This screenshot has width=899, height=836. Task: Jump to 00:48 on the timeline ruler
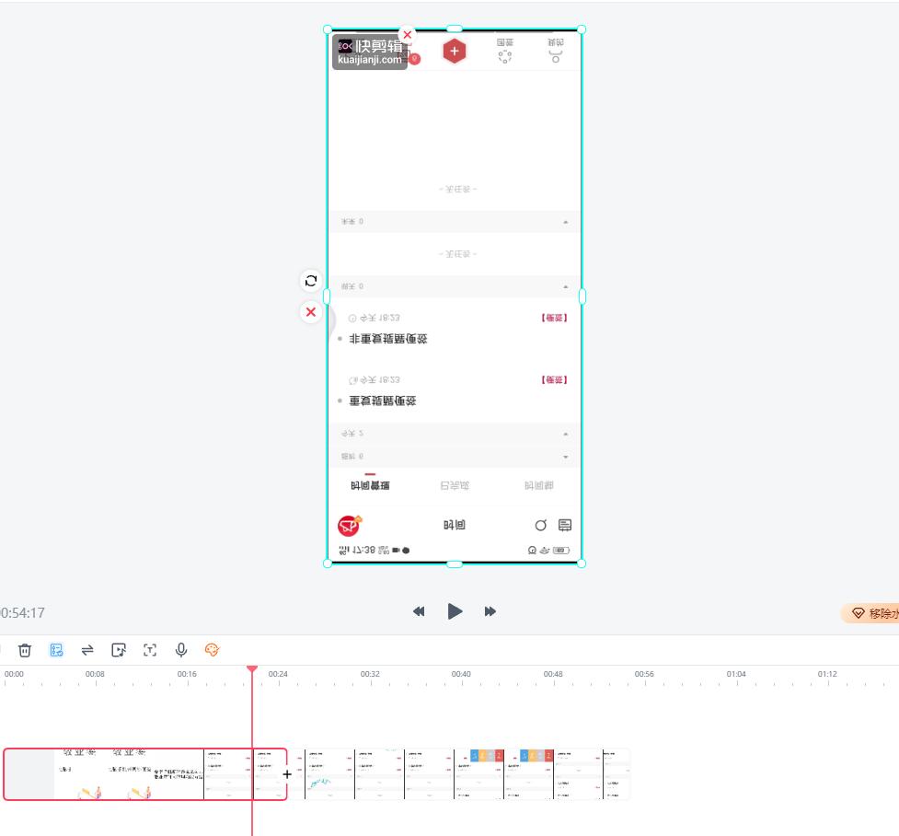(553, 674)
